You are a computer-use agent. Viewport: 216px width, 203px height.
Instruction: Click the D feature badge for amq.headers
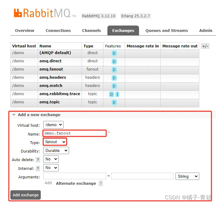(114, 78)
